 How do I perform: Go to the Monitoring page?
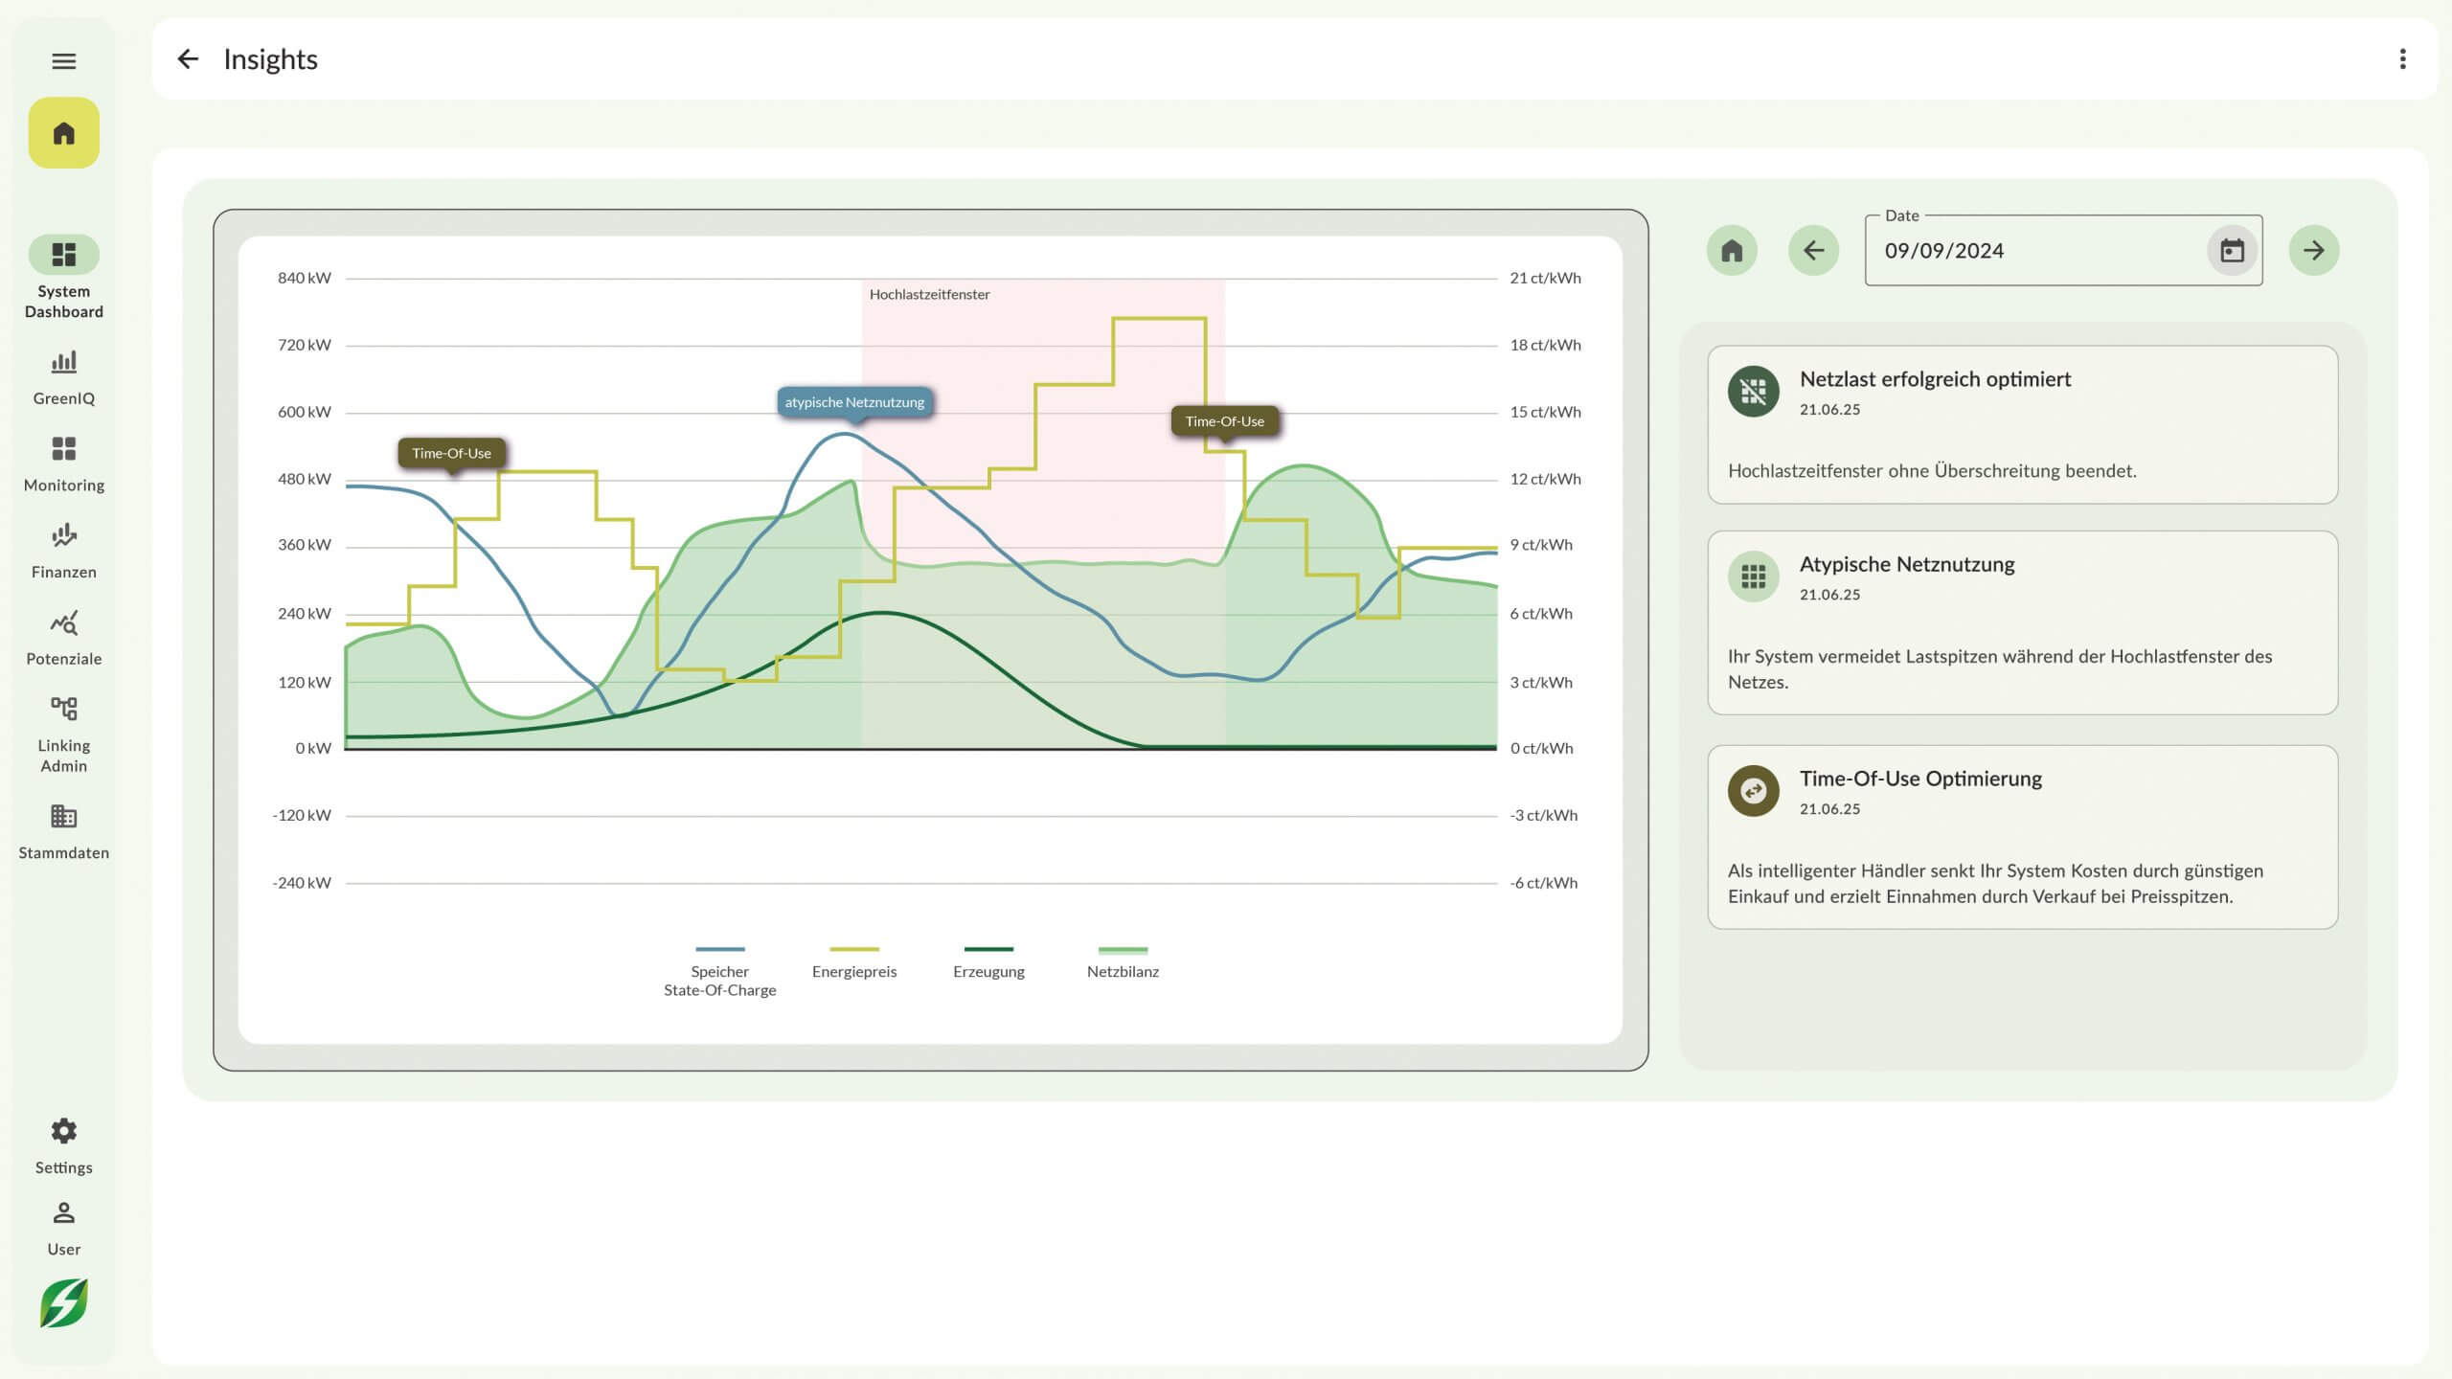[x=63, y=464]
